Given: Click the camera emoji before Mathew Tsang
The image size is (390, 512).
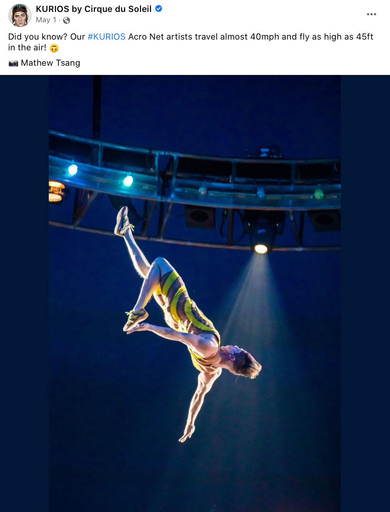Looking at the screenshot, I should click(13, 63).
